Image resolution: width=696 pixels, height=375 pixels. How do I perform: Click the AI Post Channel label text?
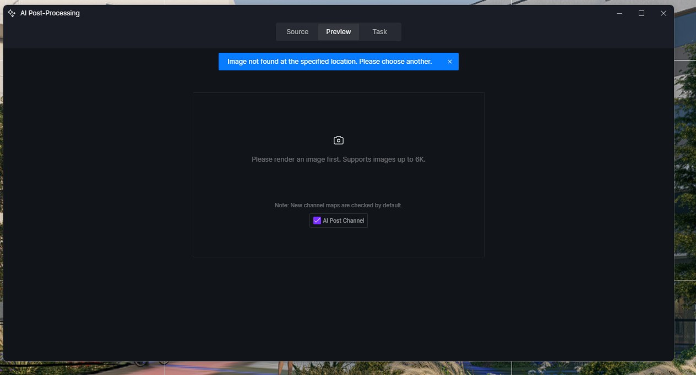[x=343, y=220]
